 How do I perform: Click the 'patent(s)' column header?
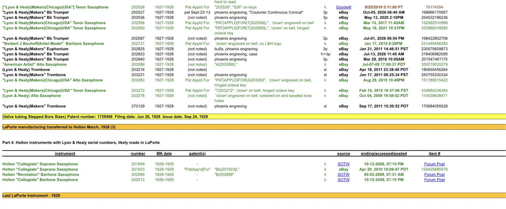[197, 154]
